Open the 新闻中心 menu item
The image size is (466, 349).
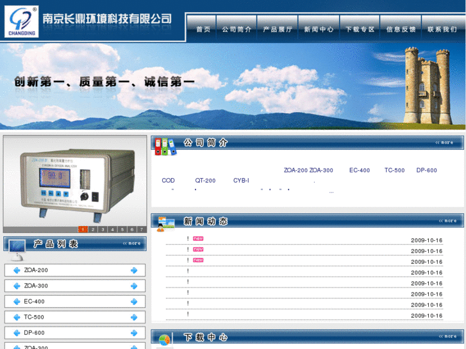point(319,29)
